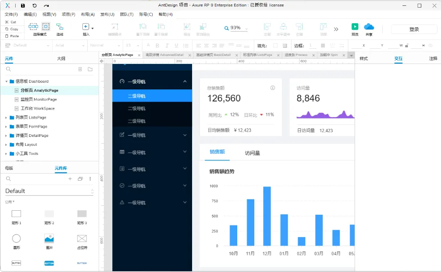The width and height of the screenshot is (441, 272).
Task: Pick the border color swatch next to 边框
Action: tap(323, 46)
